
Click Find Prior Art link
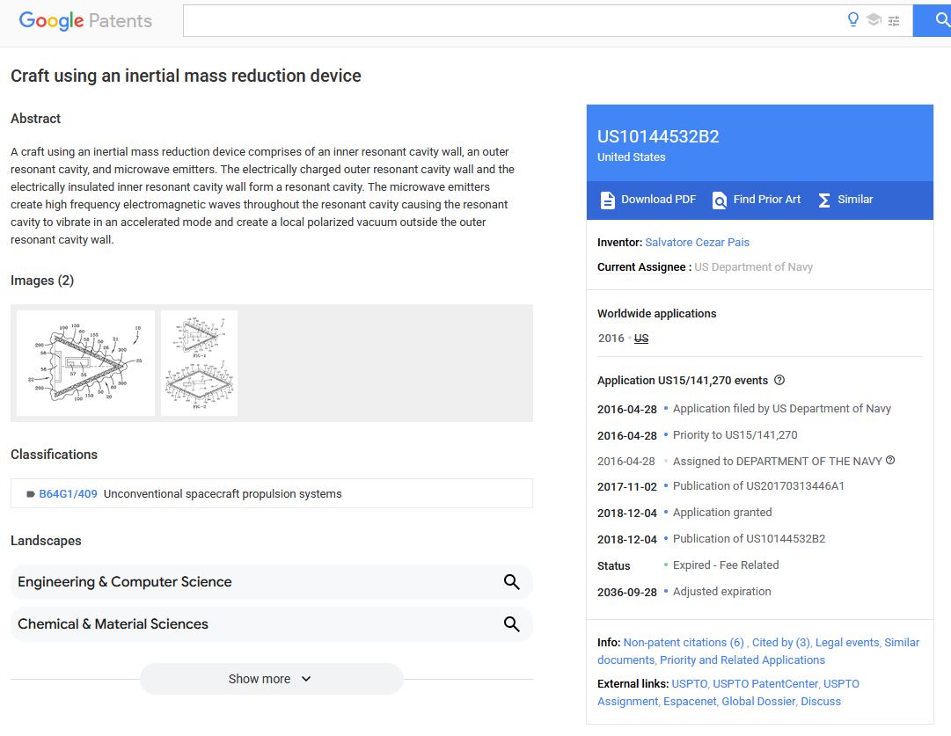(x=766, y=200)
